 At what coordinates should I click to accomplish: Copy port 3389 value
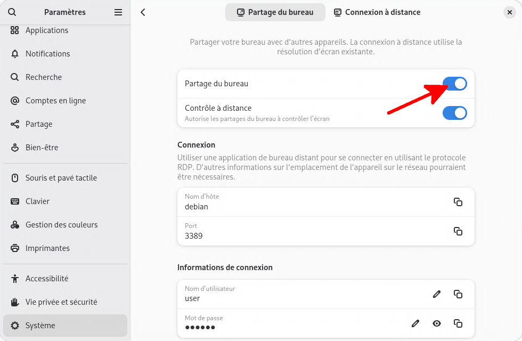click(458, 231)
